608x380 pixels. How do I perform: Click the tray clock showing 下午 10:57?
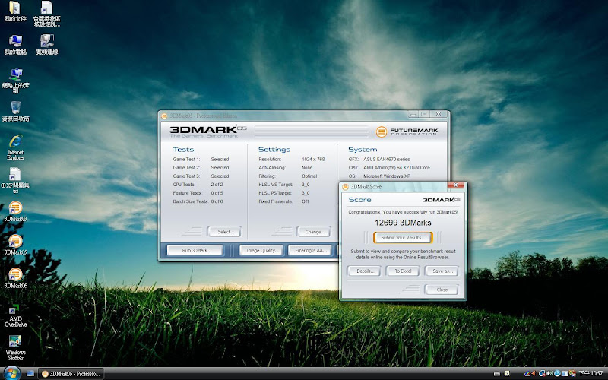pyautogui.click(x=591, y=373)
